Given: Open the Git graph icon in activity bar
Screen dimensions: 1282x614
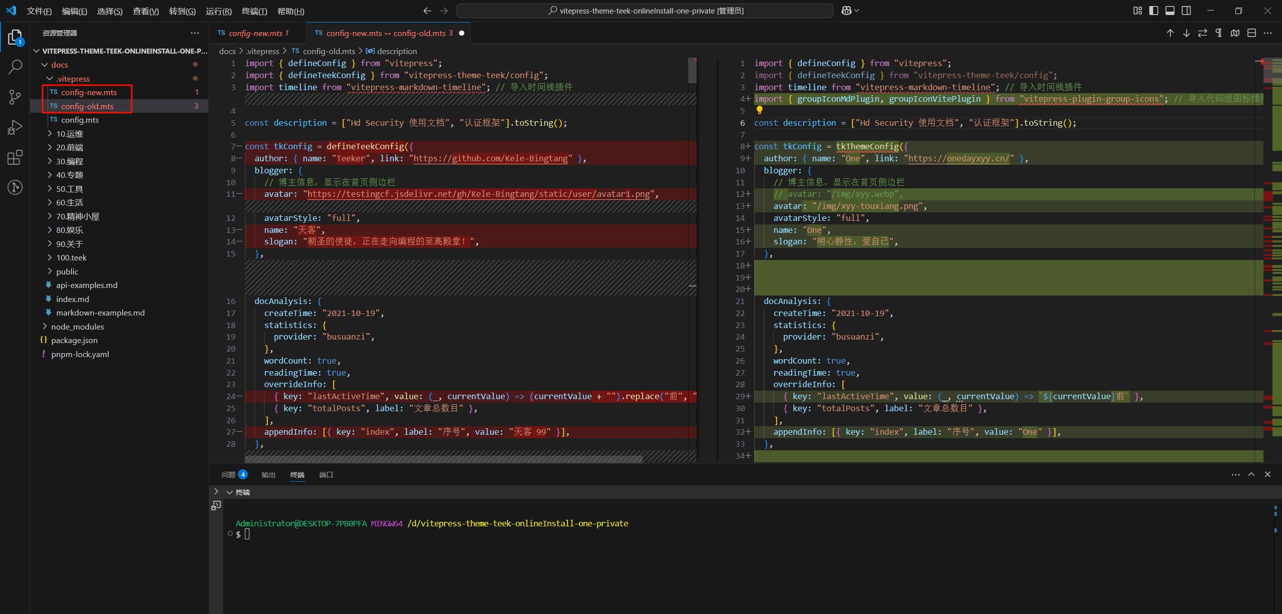Looking at the screenshot, I should coord(15,187).
